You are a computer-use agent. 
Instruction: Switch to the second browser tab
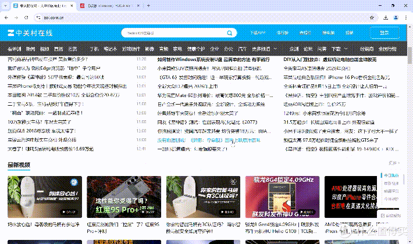point(109,6)
